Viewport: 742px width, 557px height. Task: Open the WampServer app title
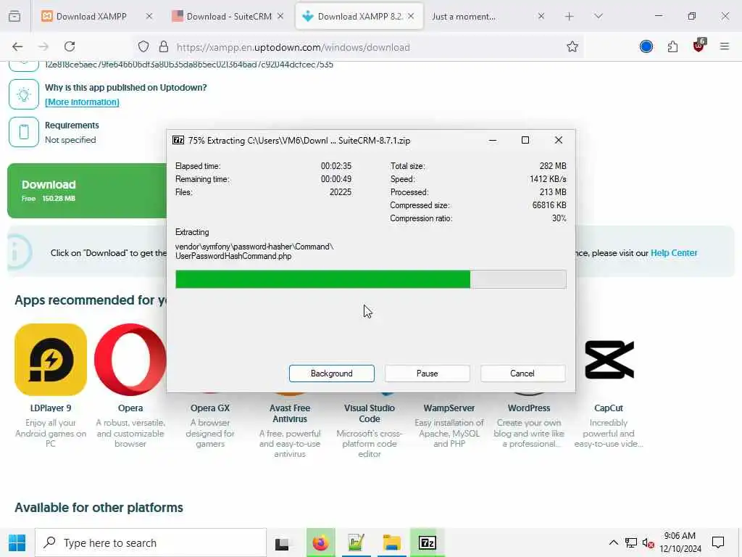449,408
